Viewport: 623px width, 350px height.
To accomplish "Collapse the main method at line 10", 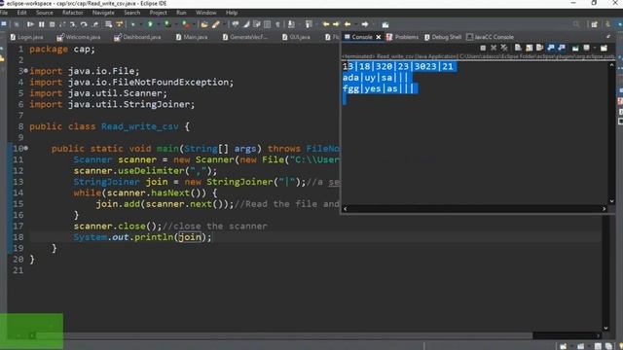I will coord(26,148).
